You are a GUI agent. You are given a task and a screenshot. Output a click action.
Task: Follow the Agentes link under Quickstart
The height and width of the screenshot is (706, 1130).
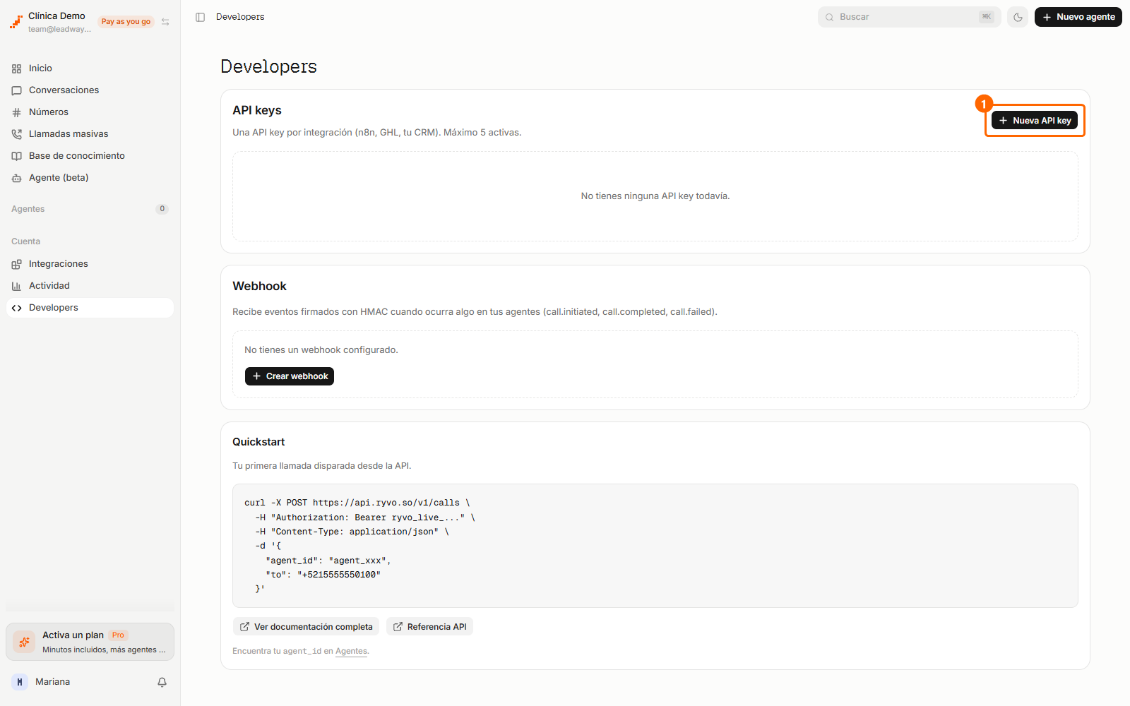pos(351,652)
